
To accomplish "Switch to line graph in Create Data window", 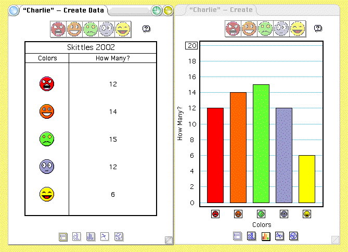I will pos(105,237).
